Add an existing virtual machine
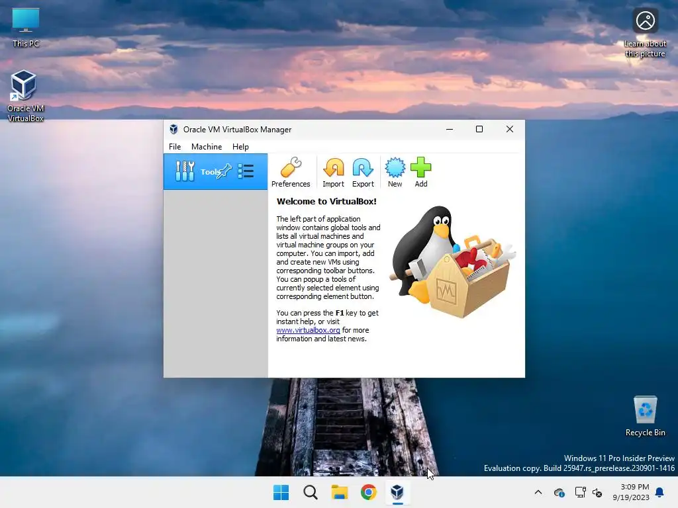678x508 pixels. point(420,172)
